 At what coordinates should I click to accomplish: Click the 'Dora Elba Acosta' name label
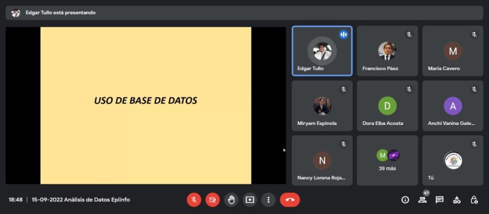pyautogui.click(x=383, y=123)
